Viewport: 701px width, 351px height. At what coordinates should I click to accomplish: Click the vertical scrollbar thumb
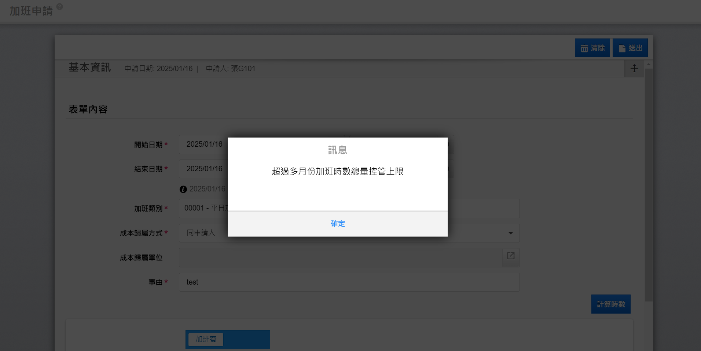[649, 183]
